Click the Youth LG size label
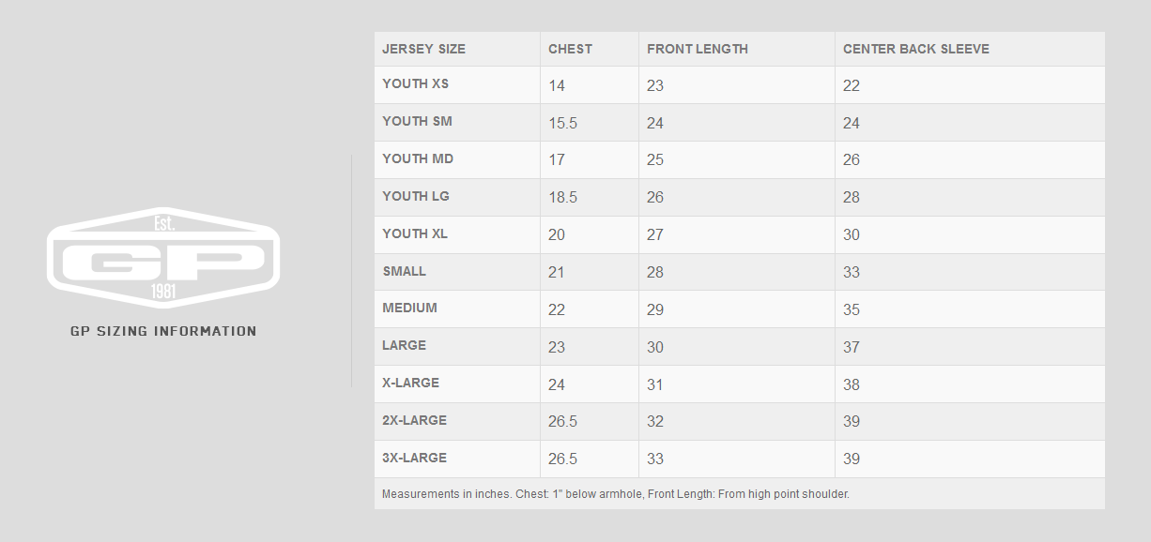The height and width of the screenshot is (542, 1151). click(x=416, y=196)
